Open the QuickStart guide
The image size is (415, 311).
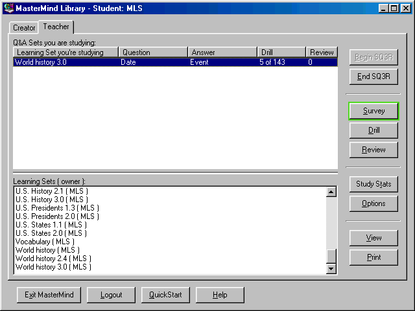pyautogui.click(x=165, y=295)
